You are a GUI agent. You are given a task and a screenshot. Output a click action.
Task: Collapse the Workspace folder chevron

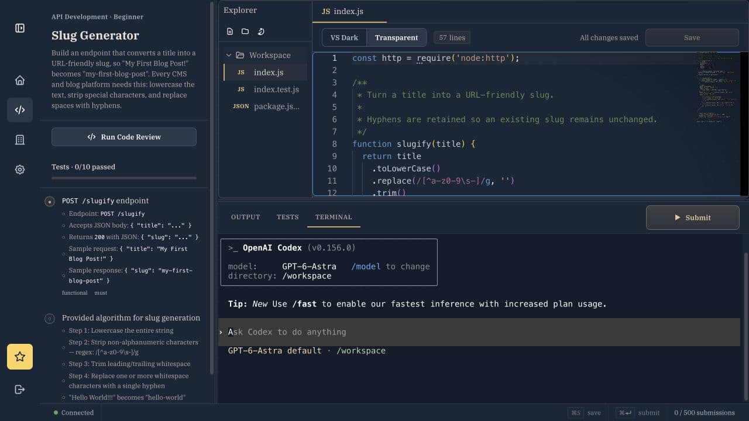[x=229, y=55]
